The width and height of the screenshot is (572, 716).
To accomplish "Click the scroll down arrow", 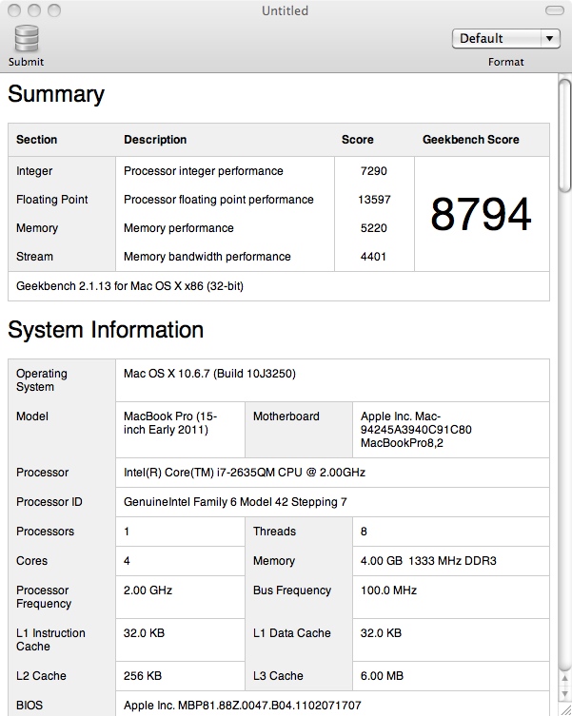I will pyautogui.click(x=565, y=694).
